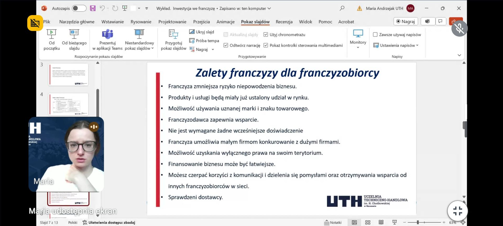Open the Acrobat tab
Viewport: 503px width, 226px height.
point(346,22)
